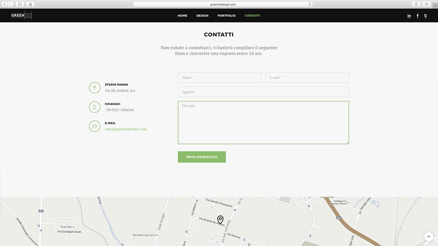Screen dimensions: 438x246
Task: Go forward with Safari's forward arrow
Action: [x=11, y=4]
